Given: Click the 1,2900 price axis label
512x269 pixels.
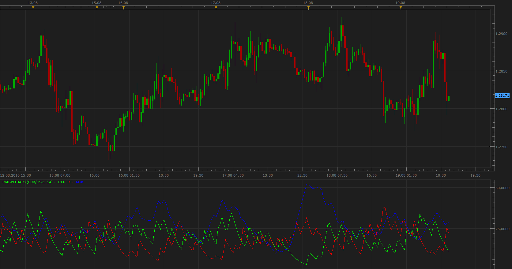Looking at the screenshot, I should tap(502, 34).
